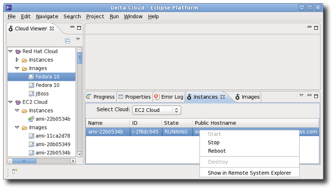Screen dimensions: 334x190
Task: Click the running ami-22b0534b instance icon in tree
Action: 31,119
